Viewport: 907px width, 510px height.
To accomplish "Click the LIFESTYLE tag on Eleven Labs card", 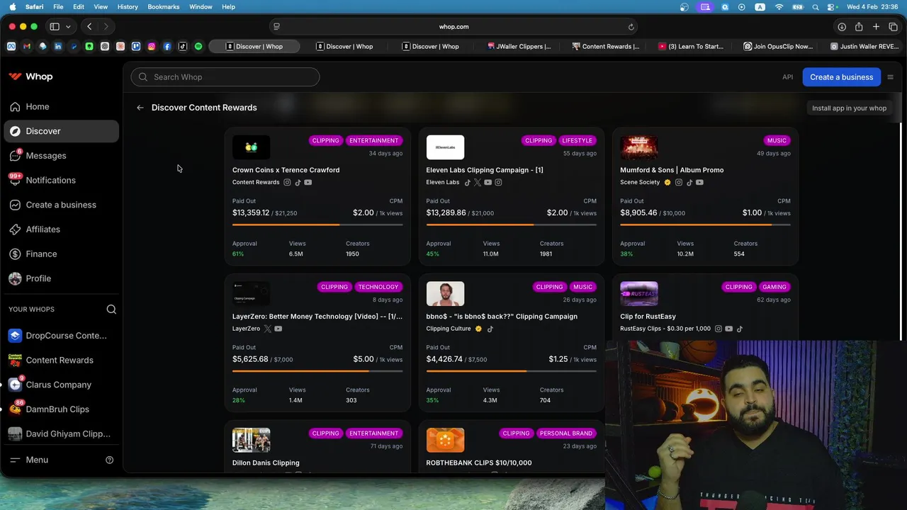I will (x=577, y=140).
